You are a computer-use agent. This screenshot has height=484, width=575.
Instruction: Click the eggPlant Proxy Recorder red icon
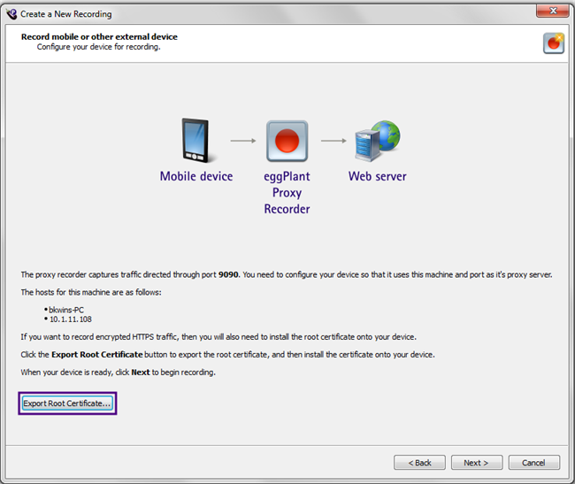(x=287, y=142)
